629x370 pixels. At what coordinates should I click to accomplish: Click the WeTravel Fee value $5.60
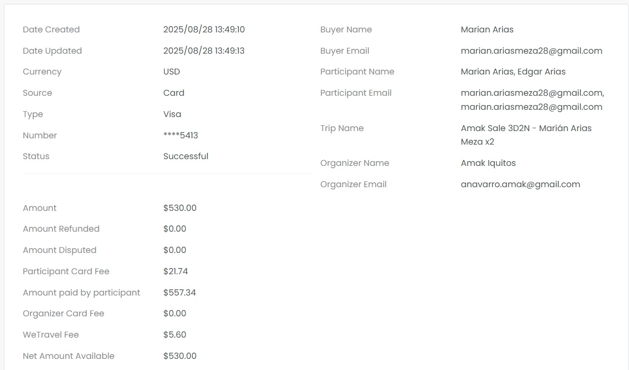click(174, 335)
